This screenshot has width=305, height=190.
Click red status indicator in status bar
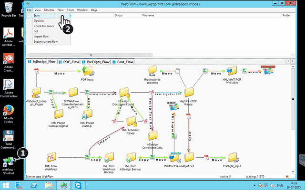tap(287, 176)
